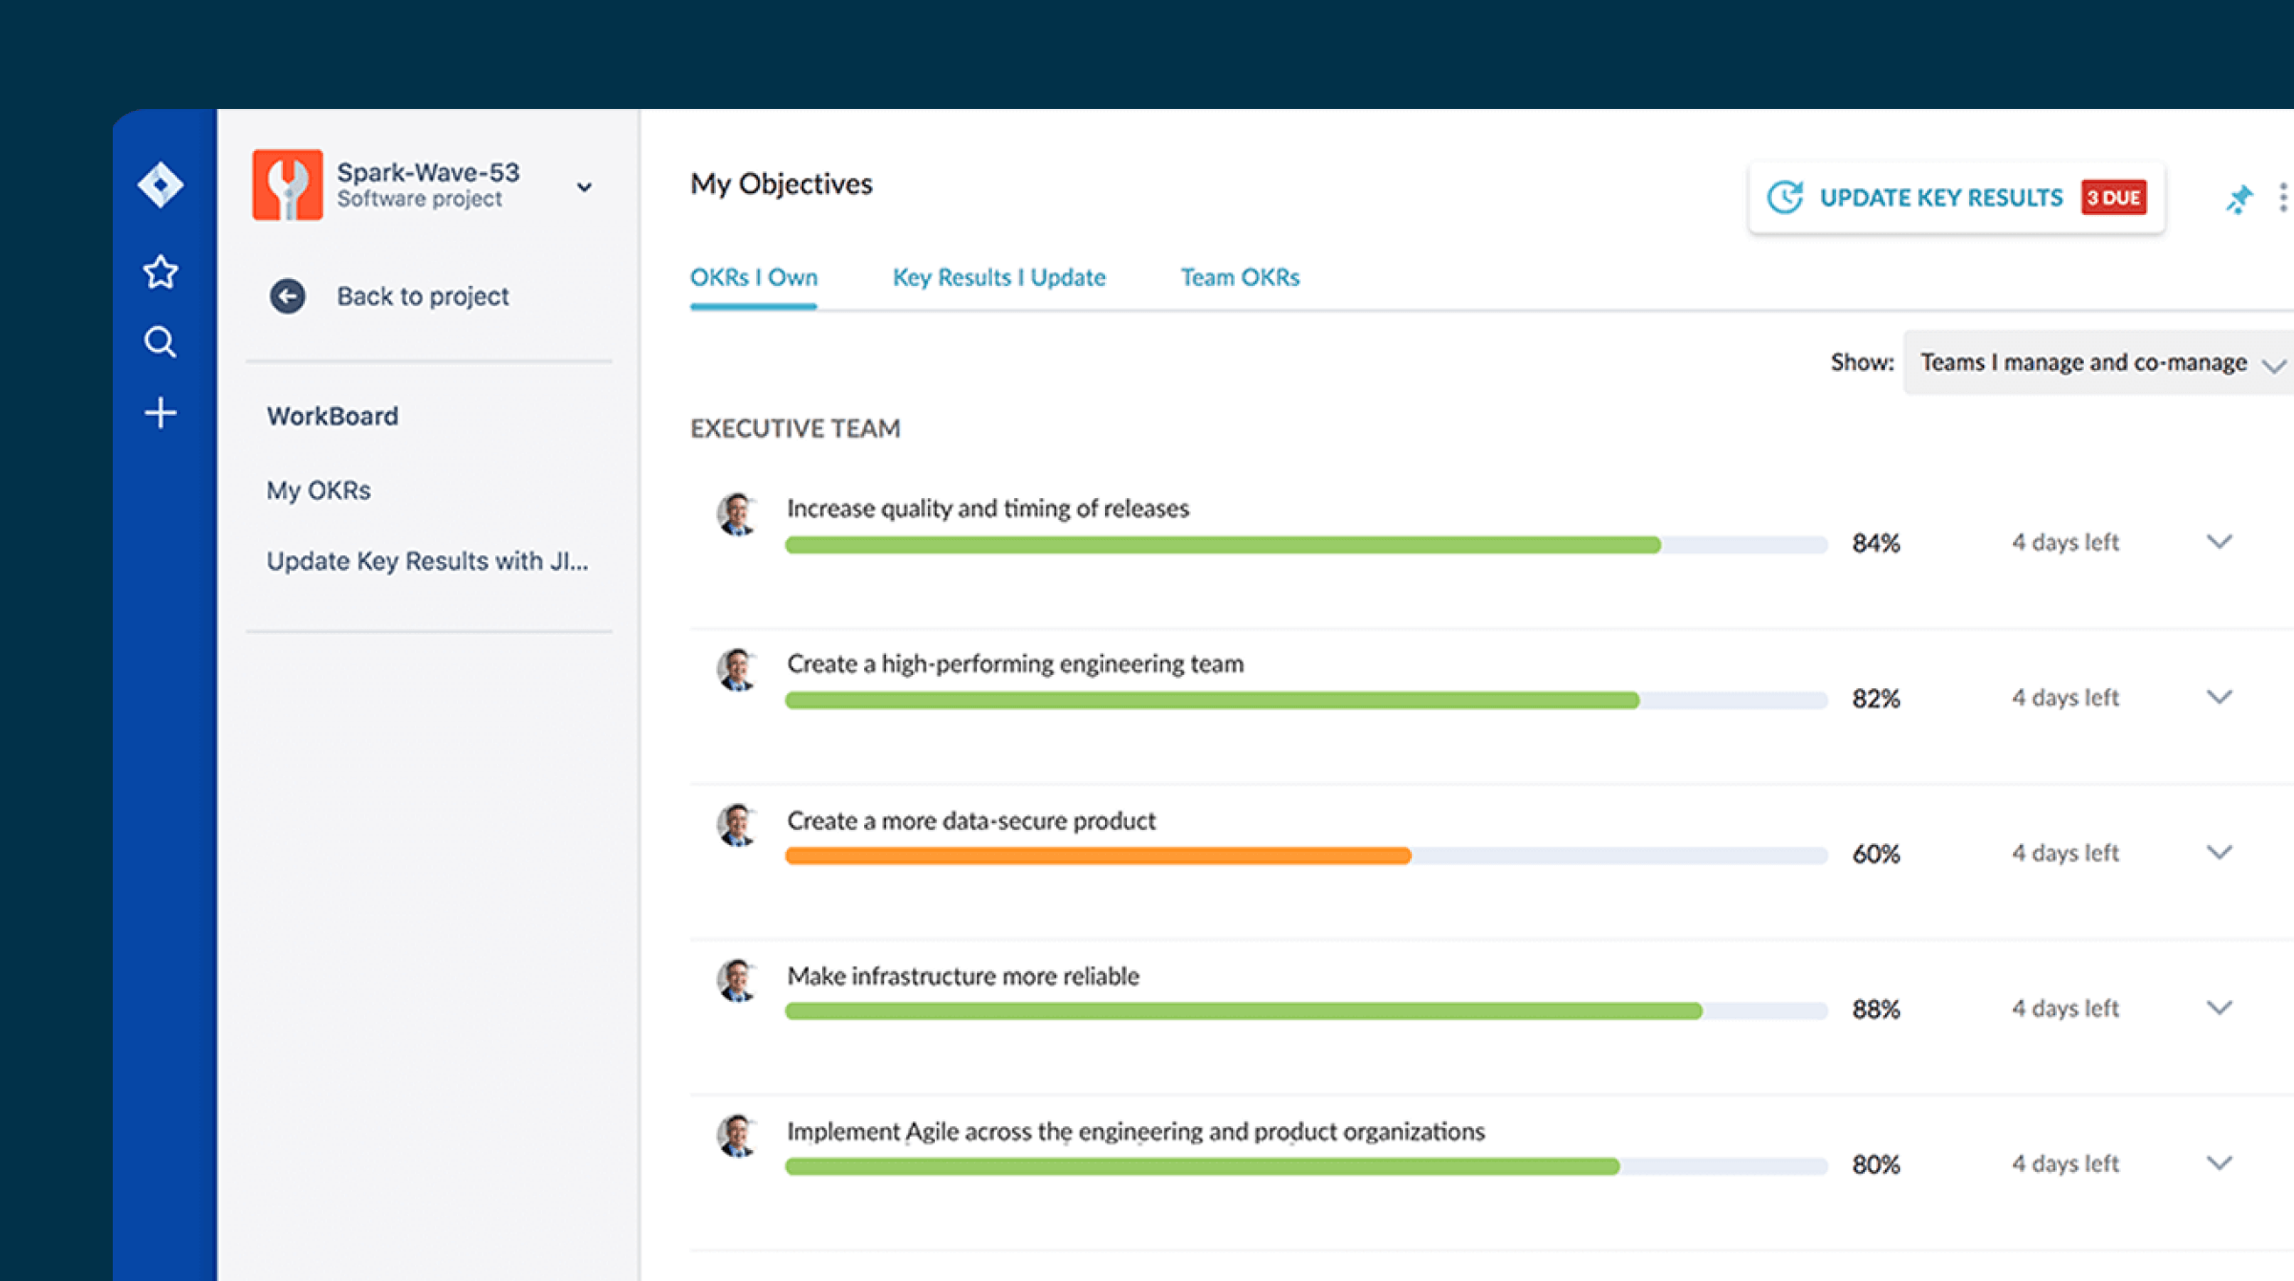This screenshot has width=2294, height=1281.
Task: Click the Spark-Wave-53 wrench project icon
Action: click(288, 185)
